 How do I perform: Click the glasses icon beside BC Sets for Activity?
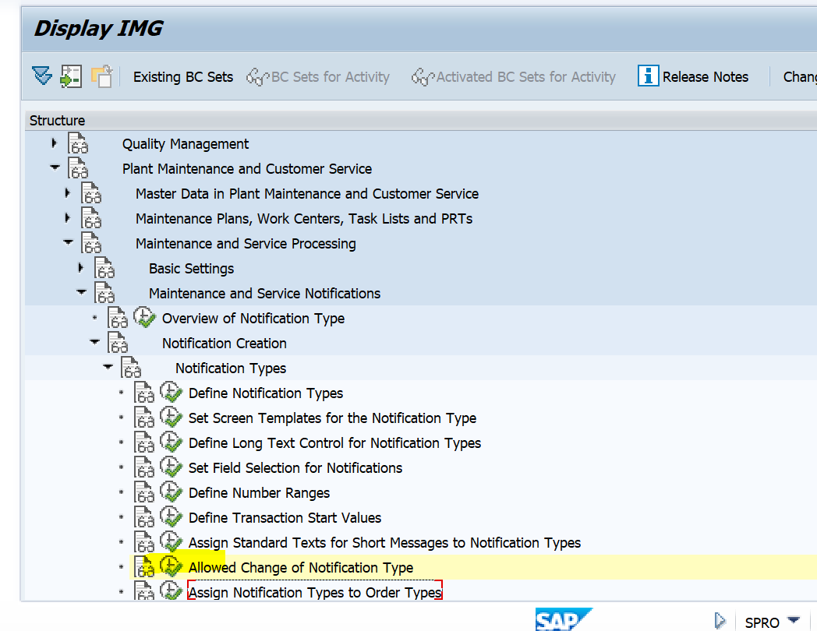[x=257, y=76]
